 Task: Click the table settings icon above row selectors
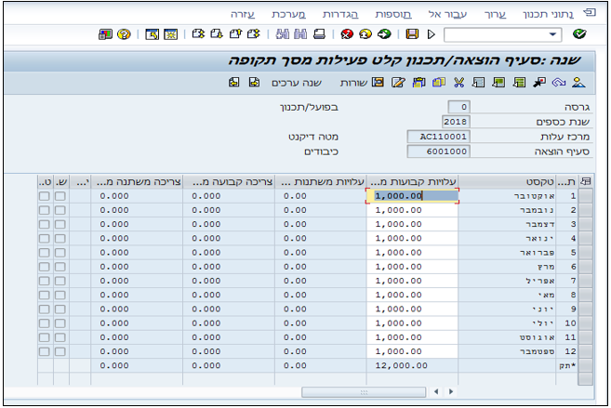click(x=586, y=181)
